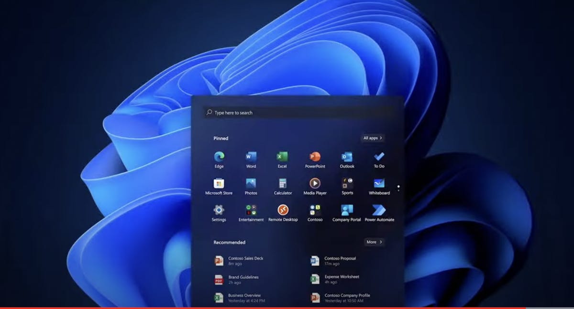
Task: Open the Calculator app
Action: pyautogui.click(x=283, y=186)
